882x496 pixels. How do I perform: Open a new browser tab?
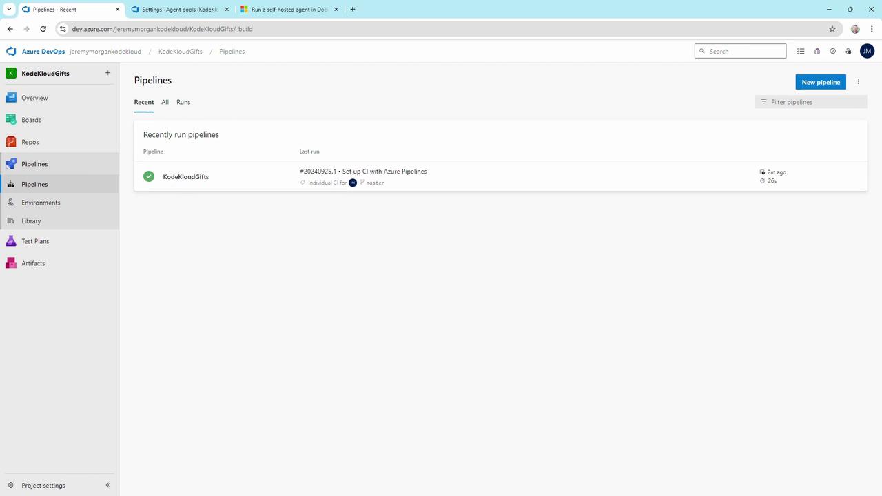[x=353, y=10]
